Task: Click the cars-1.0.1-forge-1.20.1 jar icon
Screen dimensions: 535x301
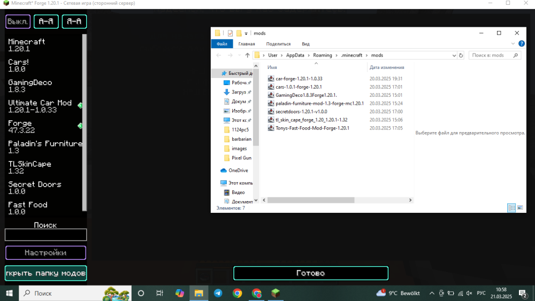Action: pyautogui.click(x=271, y=87)
